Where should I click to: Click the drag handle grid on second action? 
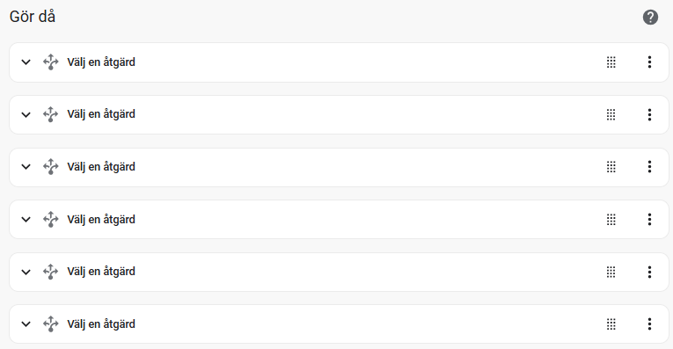point(611,114)
